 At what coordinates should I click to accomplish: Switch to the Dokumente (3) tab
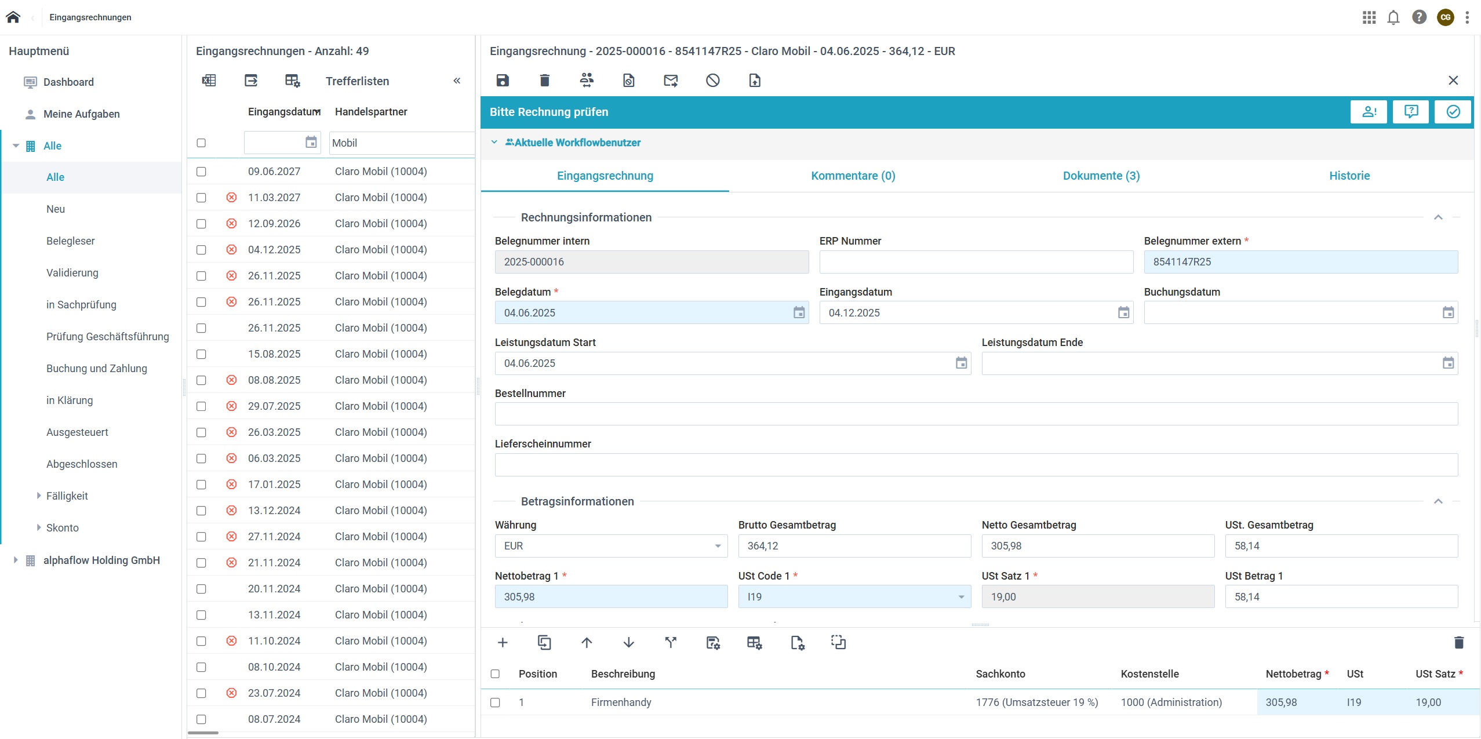pyautogui.click(x=1101, y=176)
